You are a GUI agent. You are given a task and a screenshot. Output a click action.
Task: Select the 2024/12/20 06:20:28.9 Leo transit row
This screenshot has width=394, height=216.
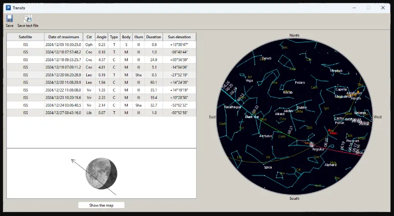coord(101,75)
